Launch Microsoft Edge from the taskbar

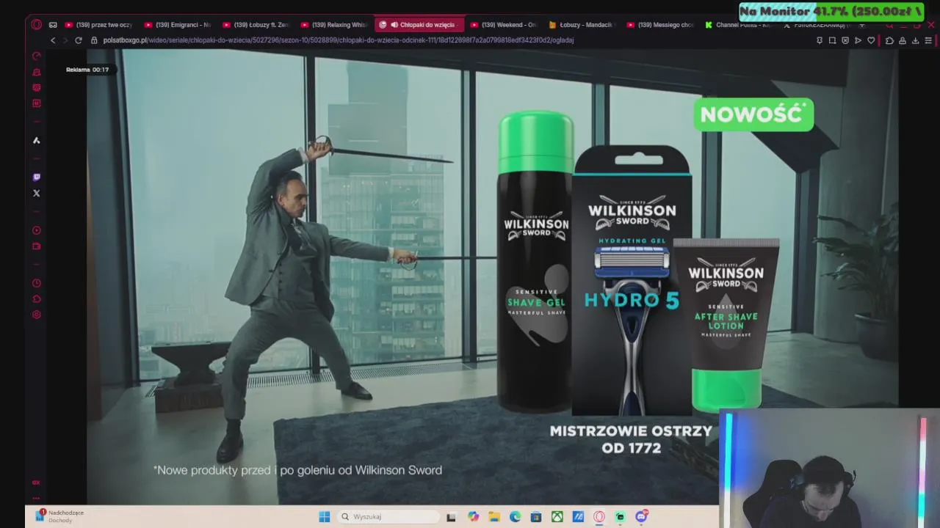[x=515, y=517]
